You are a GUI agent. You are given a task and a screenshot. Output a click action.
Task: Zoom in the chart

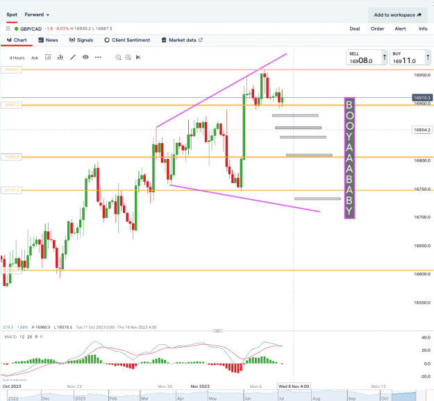[128, 58]
